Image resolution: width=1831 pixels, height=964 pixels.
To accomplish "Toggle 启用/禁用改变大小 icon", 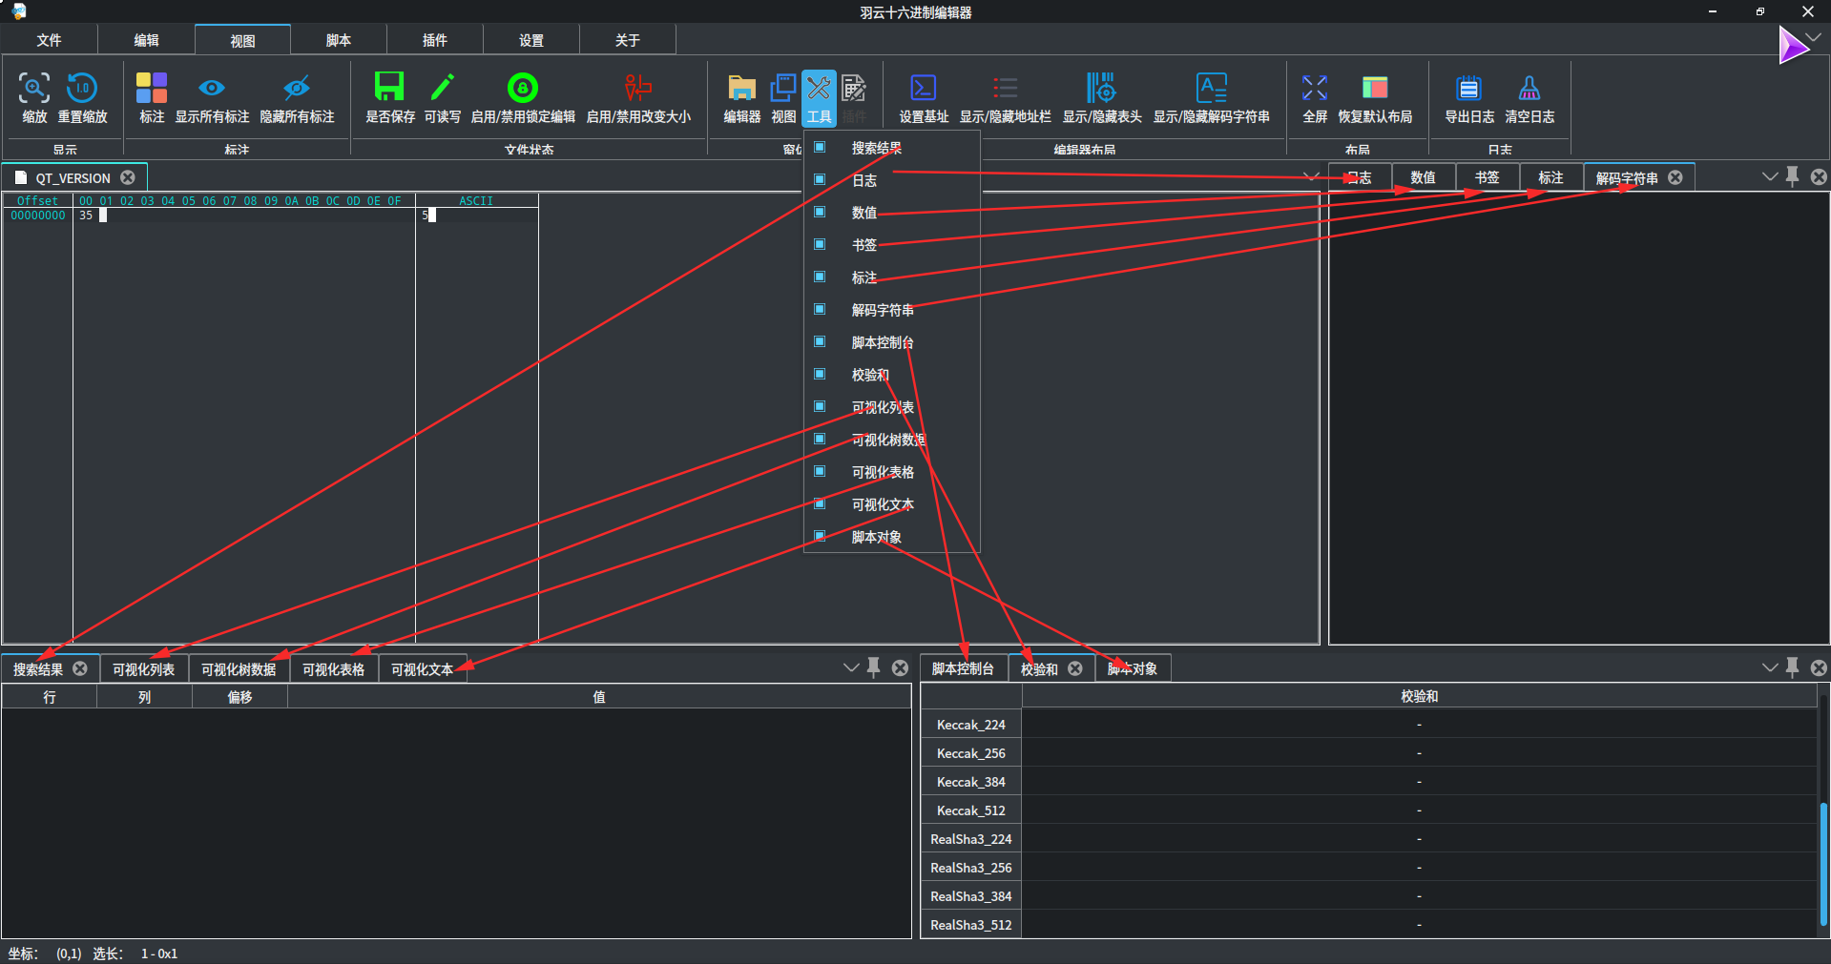I will pyautogui.click(x=637, y=88).
